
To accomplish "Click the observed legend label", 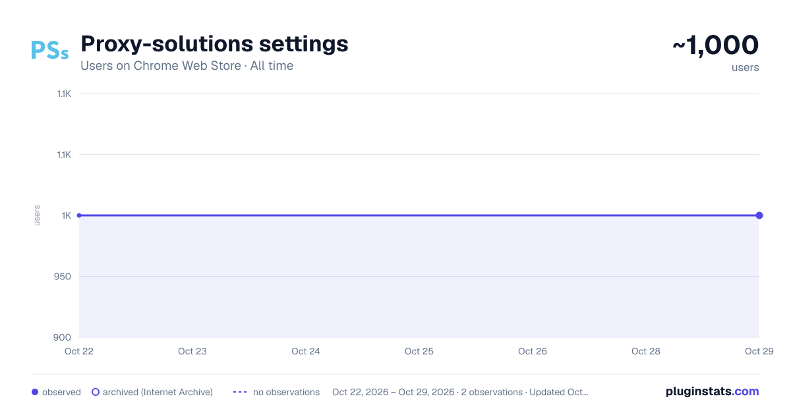I will point(61,392).
